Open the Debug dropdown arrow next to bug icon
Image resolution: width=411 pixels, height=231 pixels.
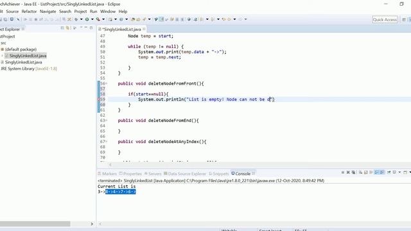click(82, 19)
